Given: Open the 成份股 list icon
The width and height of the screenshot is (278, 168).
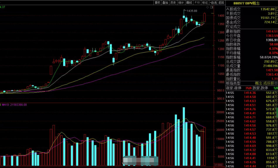Looking at the screenshot, I should click(276, 83).
